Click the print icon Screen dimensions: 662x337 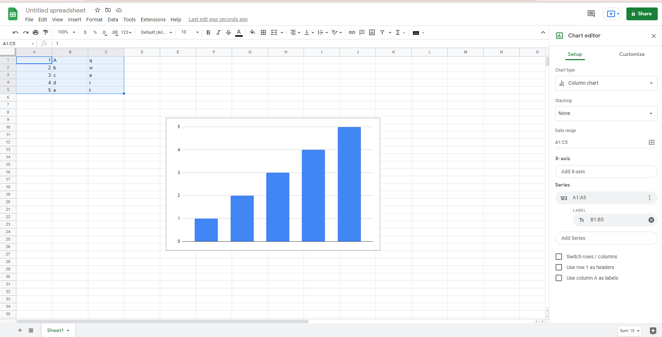pos(36,32)
